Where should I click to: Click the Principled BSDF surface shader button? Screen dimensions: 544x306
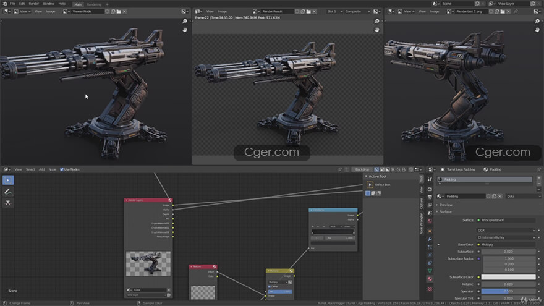(506, 220)
